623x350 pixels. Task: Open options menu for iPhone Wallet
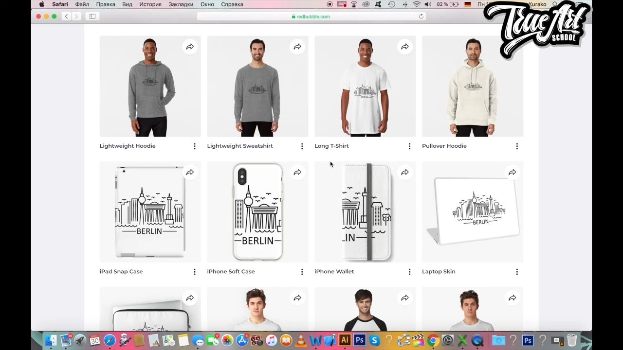coord(409,272)
